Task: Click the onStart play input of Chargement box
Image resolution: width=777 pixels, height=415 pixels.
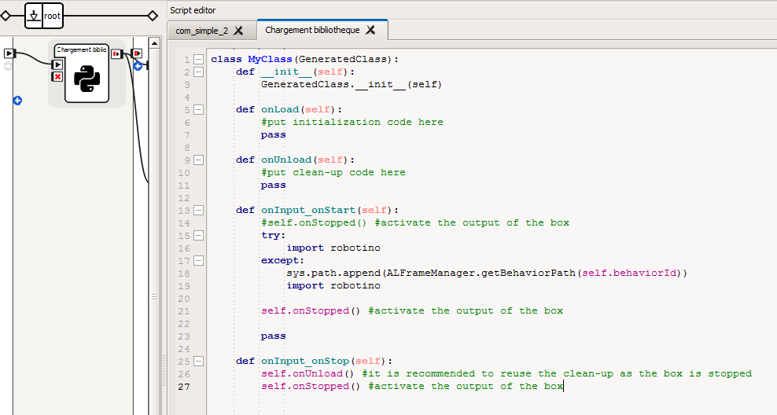Action: [57, 64]
